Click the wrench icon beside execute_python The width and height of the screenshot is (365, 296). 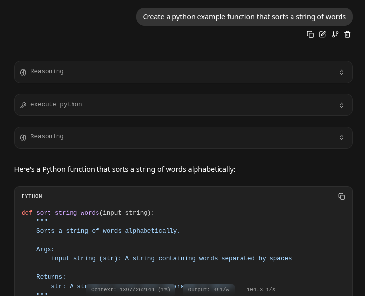click(x=23, y=105)
